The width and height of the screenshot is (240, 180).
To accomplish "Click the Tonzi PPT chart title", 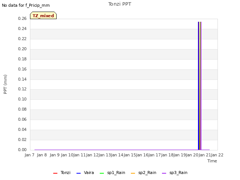I will tap(120, 4).
